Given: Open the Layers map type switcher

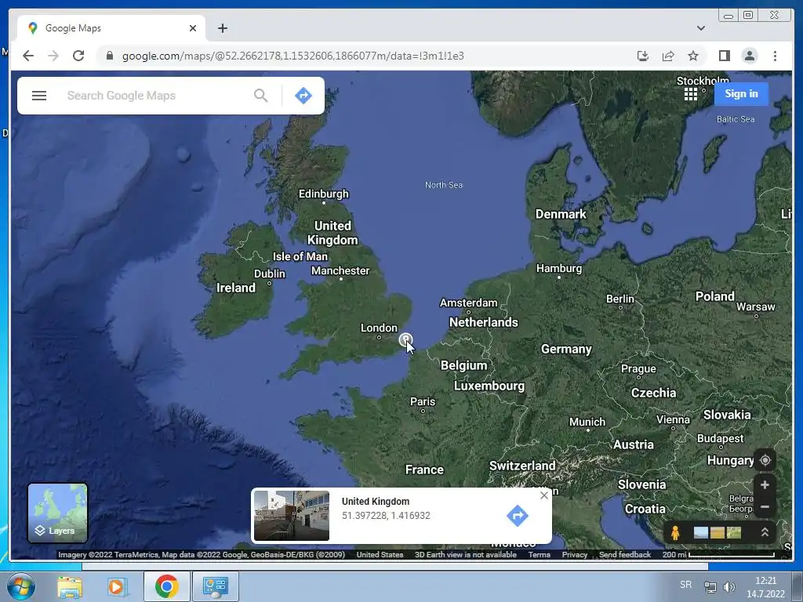Looking at the screenshot, I should click(57, 513).
